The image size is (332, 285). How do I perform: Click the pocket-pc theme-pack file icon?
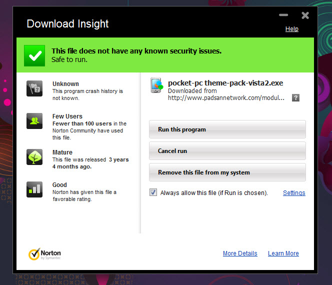click(157, 85)
